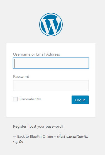Click the Log In button
Viewport: 105px width, 155px height.
click(80, 100)
